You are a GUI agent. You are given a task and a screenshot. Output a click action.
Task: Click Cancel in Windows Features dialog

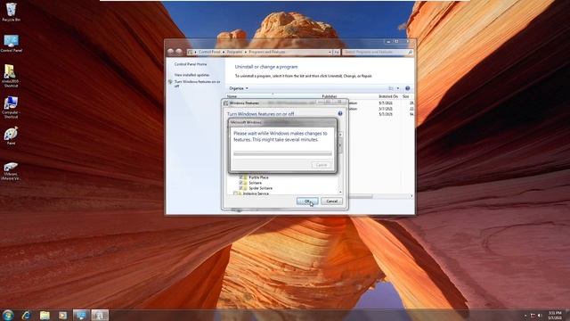(331, 202)
